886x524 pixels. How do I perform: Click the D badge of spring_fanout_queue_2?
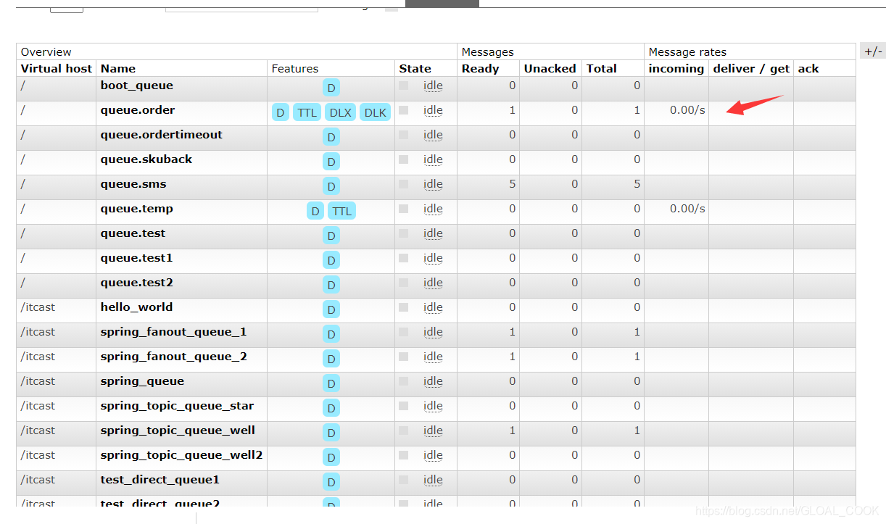331,359
